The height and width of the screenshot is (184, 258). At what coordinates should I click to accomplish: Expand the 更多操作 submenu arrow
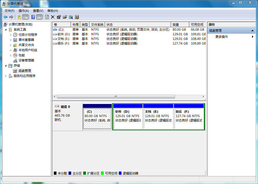(253, 37)
